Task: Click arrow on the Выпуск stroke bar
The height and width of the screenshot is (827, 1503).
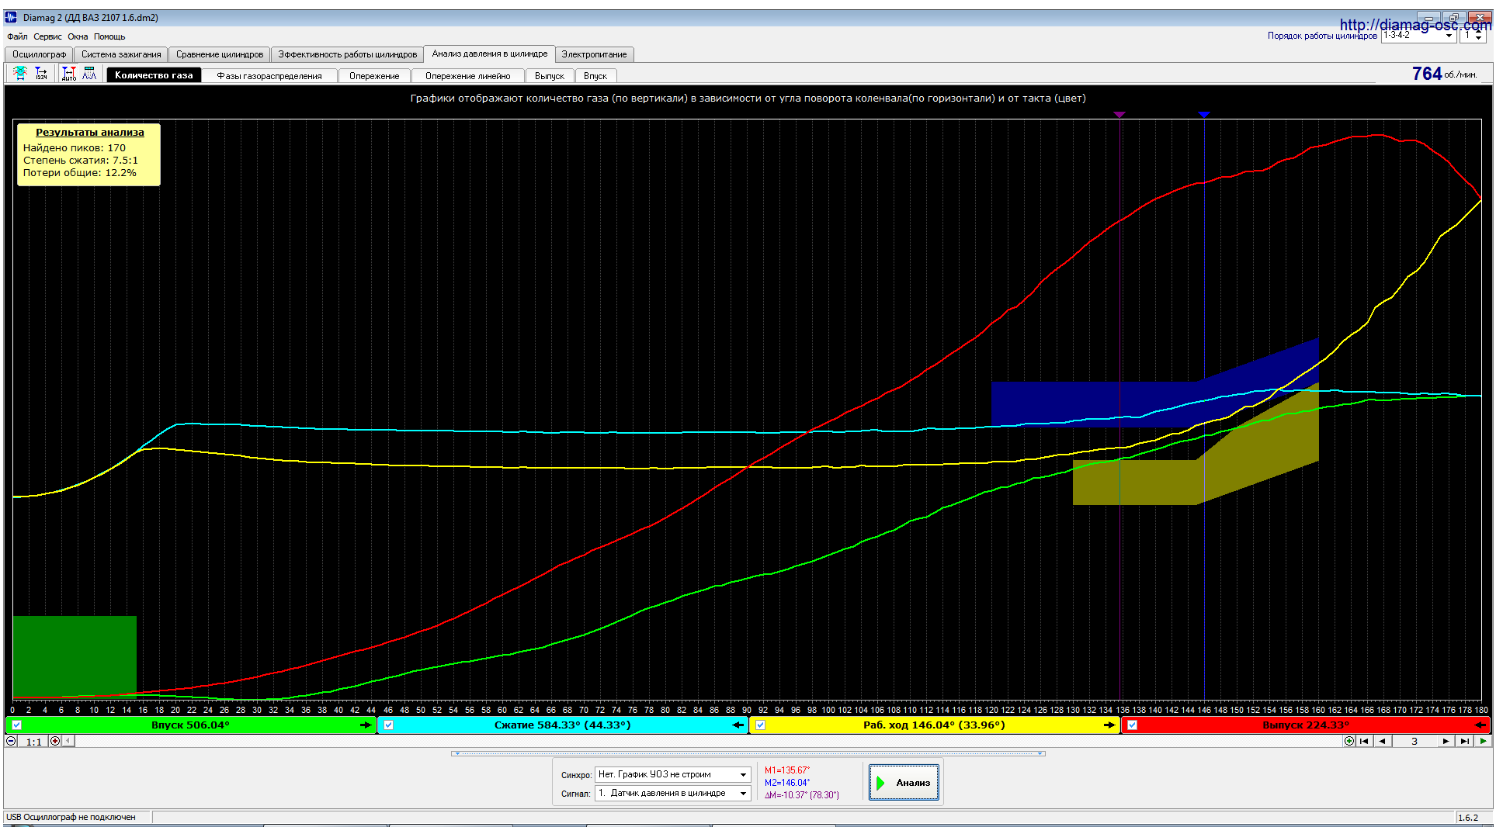Action: pos(1480,725)
